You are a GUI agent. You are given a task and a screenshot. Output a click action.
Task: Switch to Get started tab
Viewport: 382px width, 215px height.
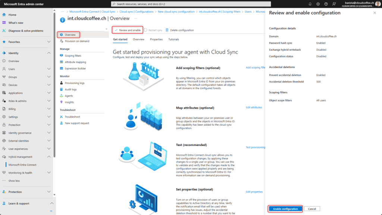pyautogui.click(x=120, y=39)
